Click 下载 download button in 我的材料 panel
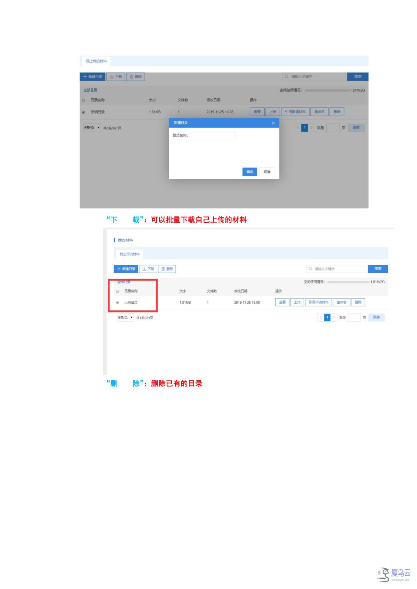The height and width of the screenshot is (589, 417). pyautogui.click(x=148, y=269)
